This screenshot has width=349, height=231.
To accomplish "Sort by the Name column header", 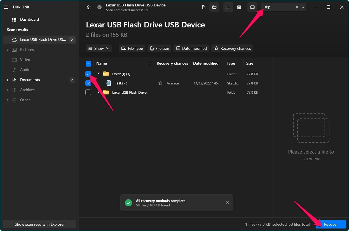I will pos(102,63).
